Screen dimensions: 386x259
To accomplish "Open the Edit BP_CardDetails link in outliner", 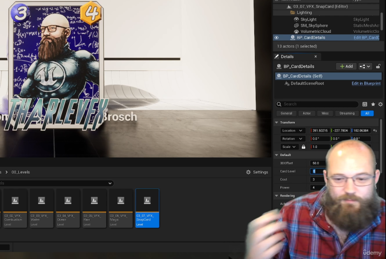I will coord(366,38).
